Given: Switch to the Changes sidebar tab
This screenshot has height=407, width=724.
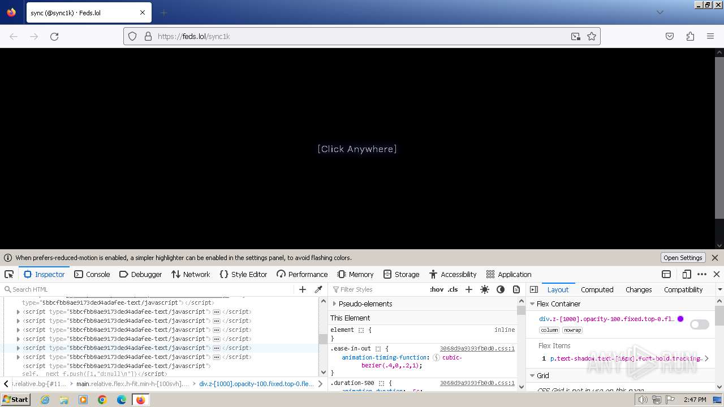Looking at the screenshot, I should coord(639,289).
